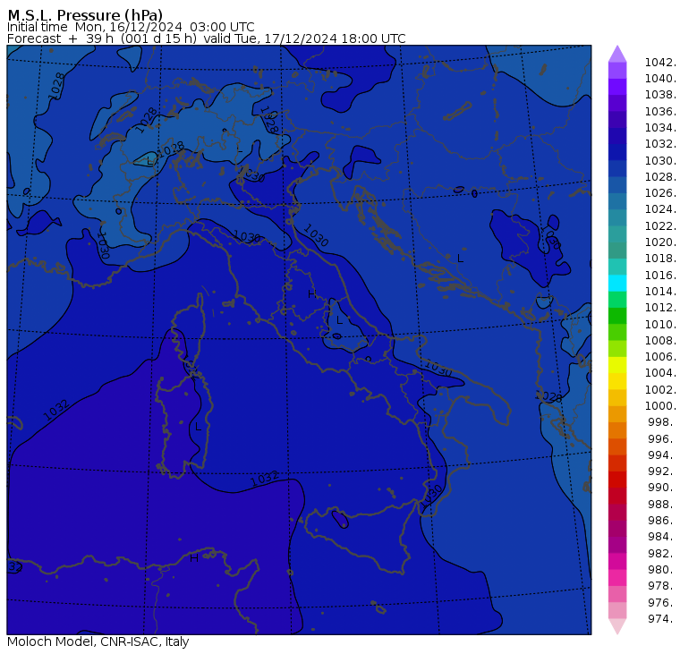Click the M.S.L. Pressure (hPa) title
The height and width of the screenshot is (654, 680).
[x=85, y=15]
